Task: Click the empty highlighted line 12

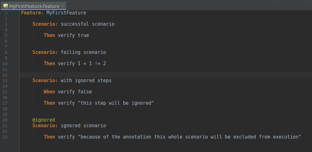Action: (165, 75)
